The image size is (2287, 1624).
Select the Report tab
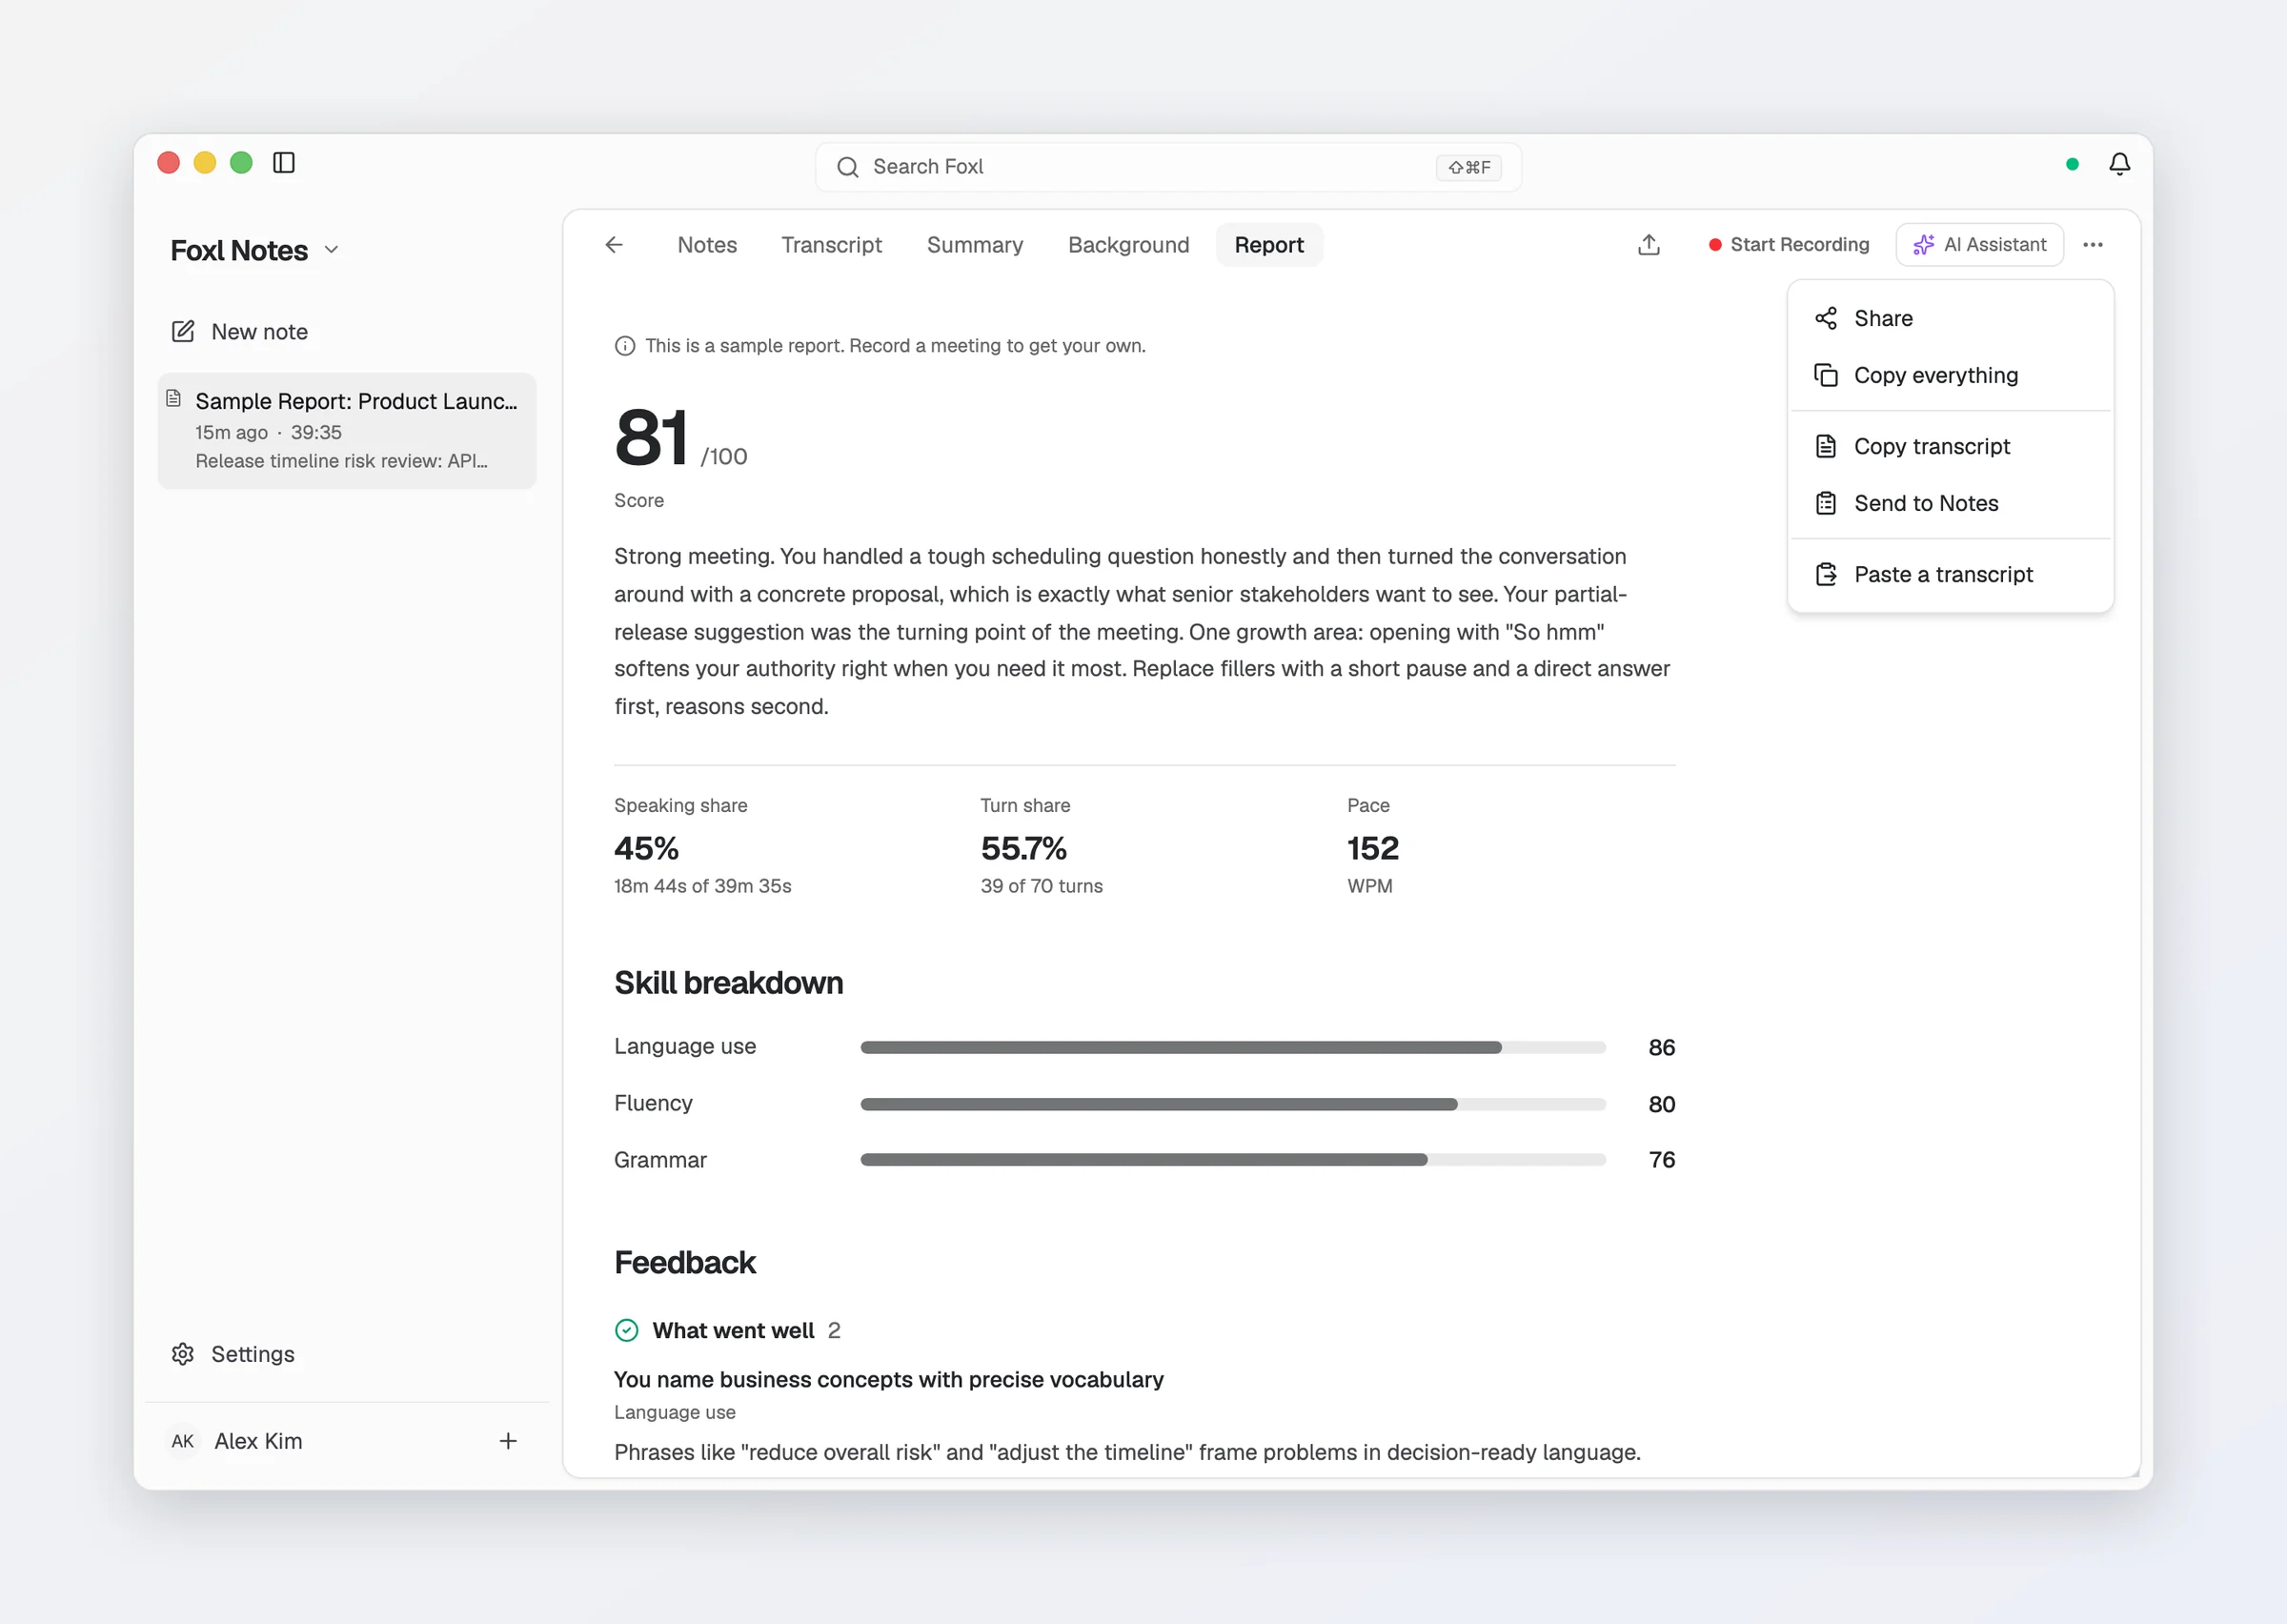pyautogui.click(x=1268, y=245)
